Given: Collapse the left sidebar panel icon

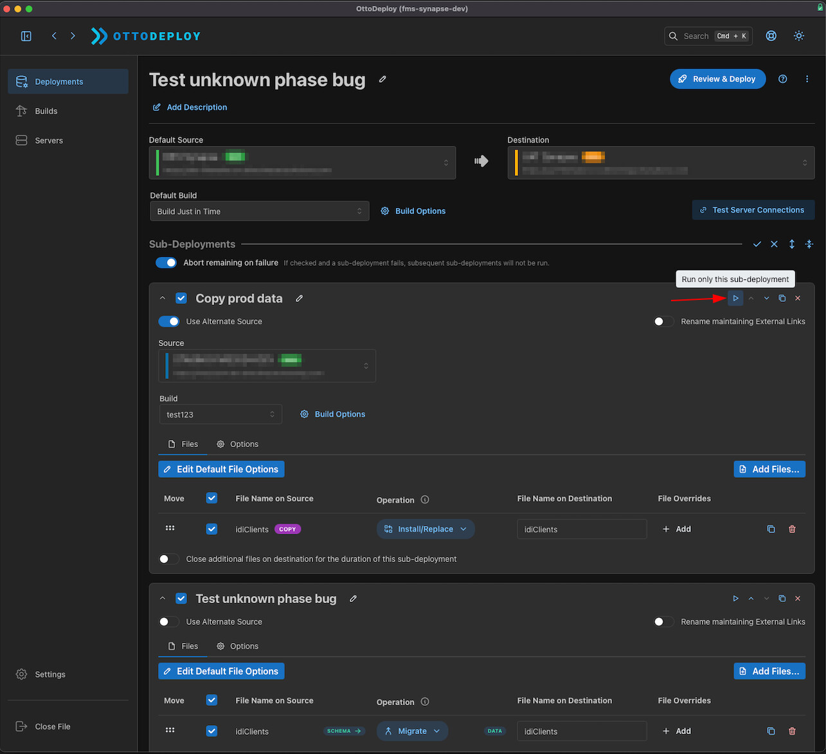Looking at the screenshot, I should (26, 36).
